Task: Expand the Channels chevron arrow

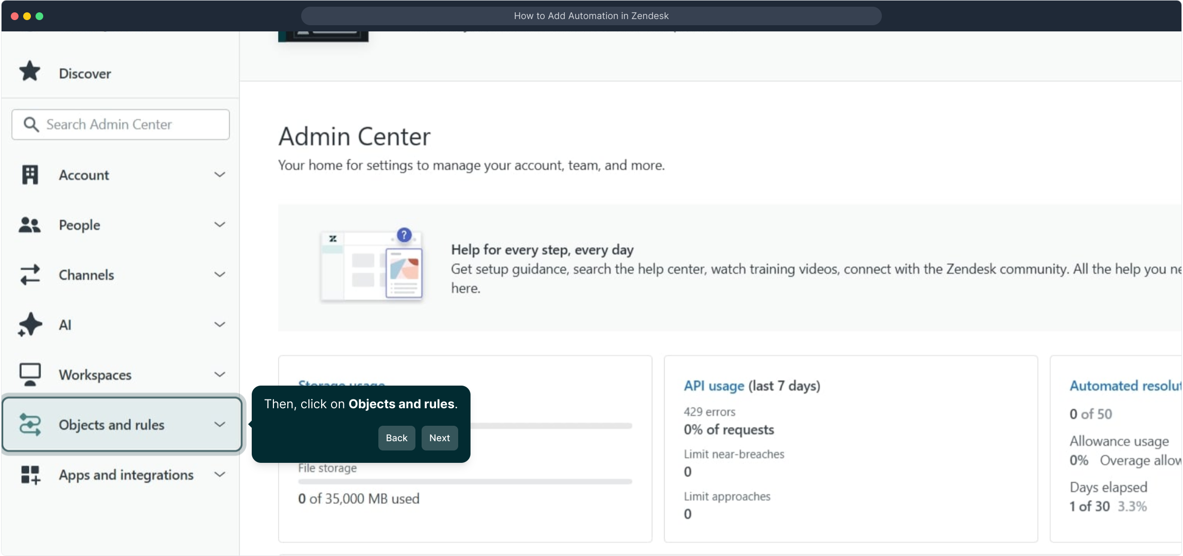Action: point(220,275)
